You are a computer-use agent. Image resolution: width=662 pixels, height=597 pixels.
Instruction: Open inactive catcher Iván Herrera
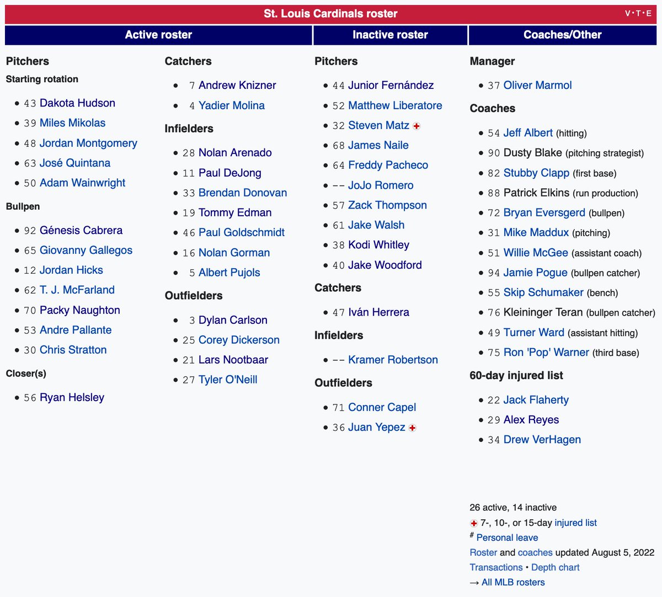(x=379, y=313)
